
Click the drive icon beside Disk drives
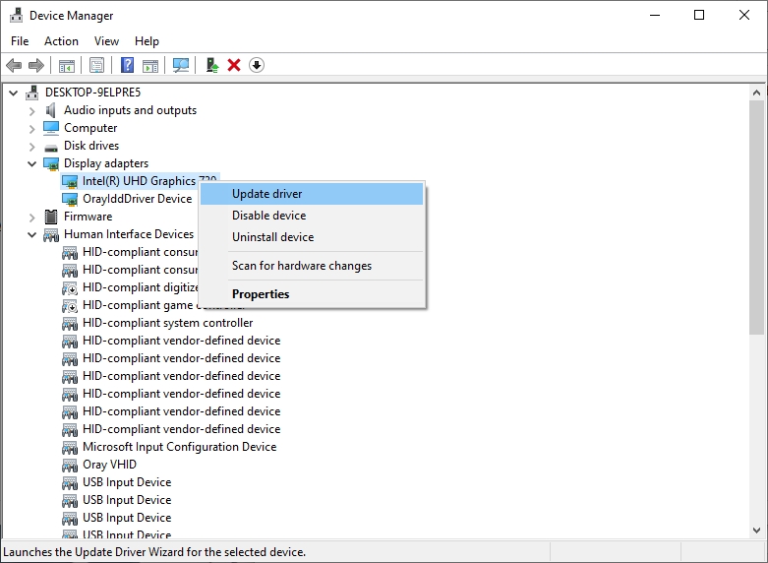pos(51,147)
